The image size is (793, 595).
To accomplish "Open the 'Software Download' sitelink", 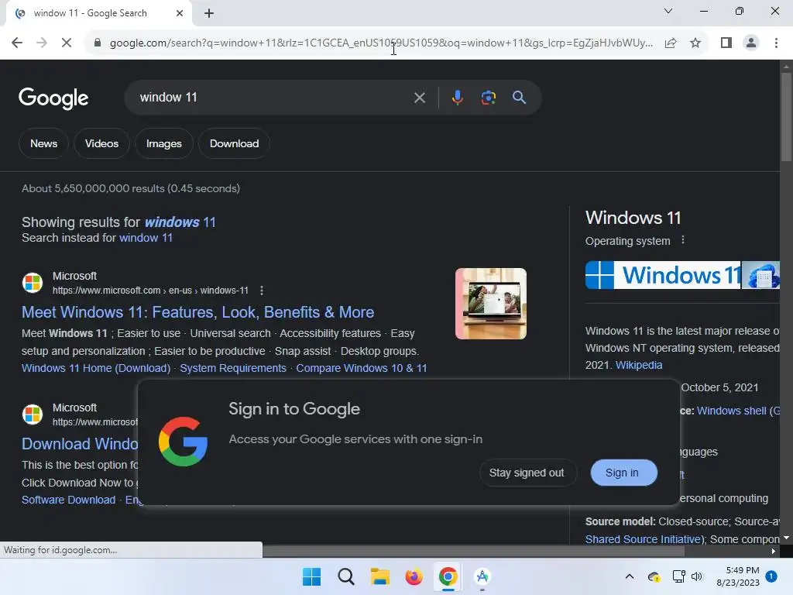I will coord(69,500).
